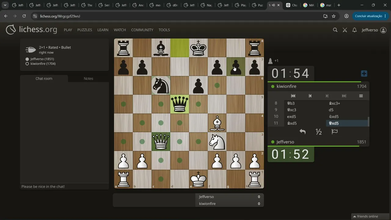Switch to the Chat room tab
Image resolution: width=391 pixels, height=220 pixels.
[44, 79]
